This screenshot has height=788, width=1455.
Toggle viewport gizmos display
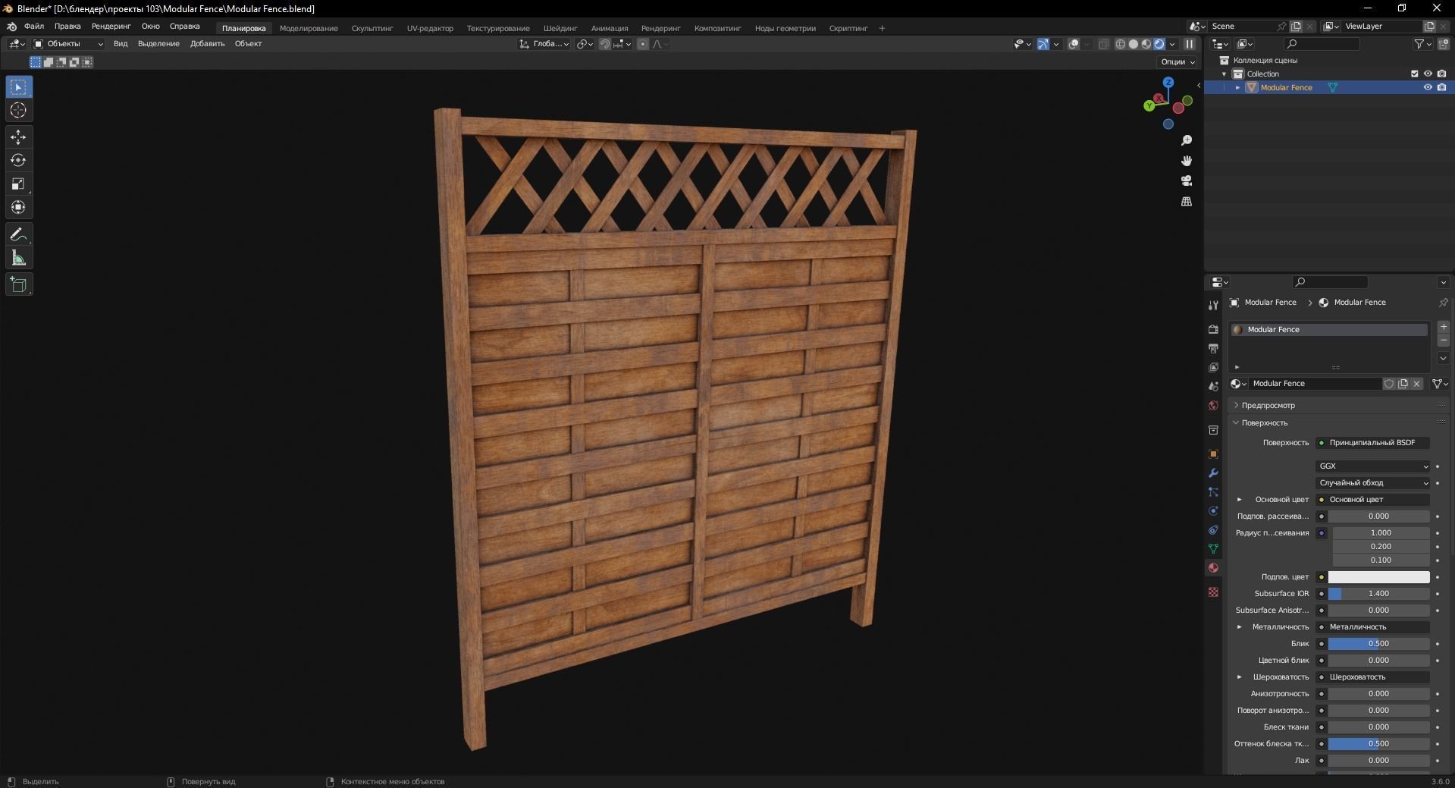(x=1043, y=44)
